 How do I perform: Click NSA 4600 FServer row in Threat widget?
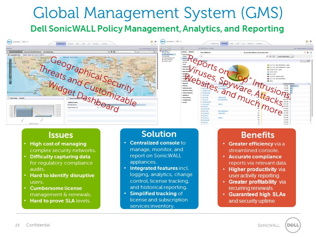click(x=112, y=105)
